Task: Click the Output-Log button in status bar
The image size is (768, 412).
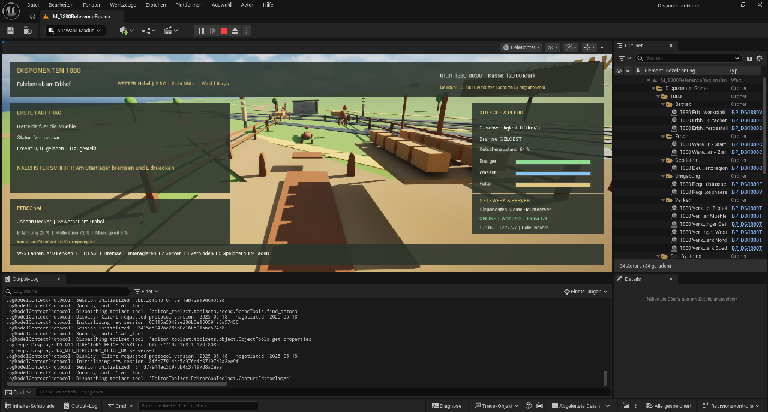Action: tap(80, 405)
